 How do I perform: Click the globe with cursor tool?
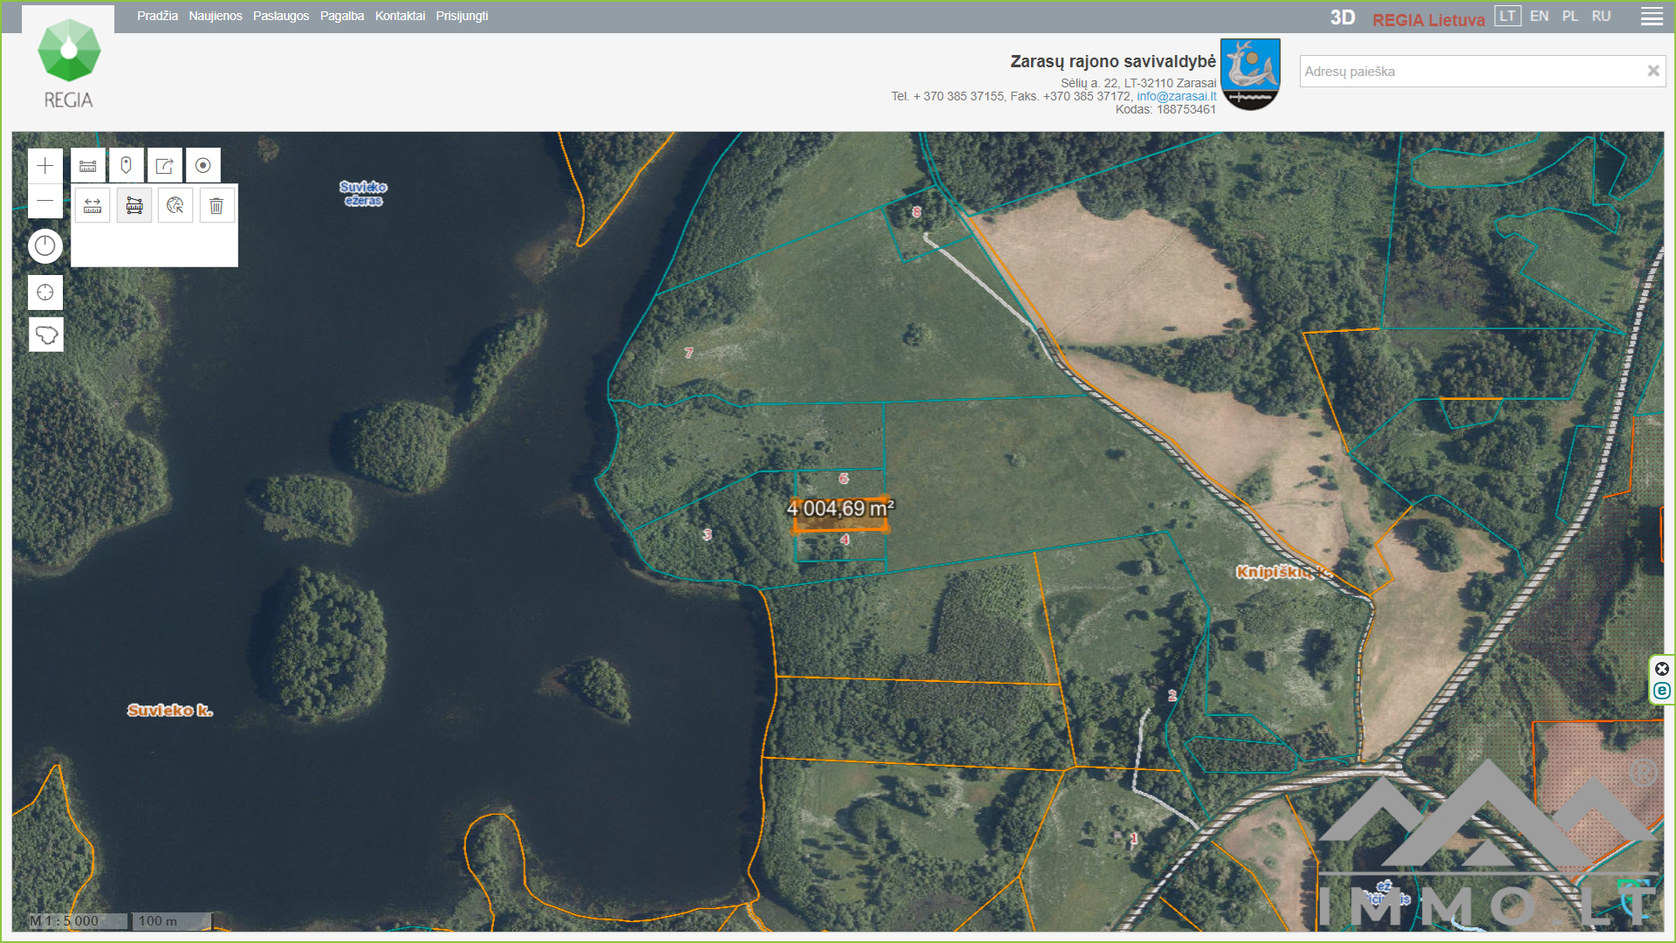(175, 206)
